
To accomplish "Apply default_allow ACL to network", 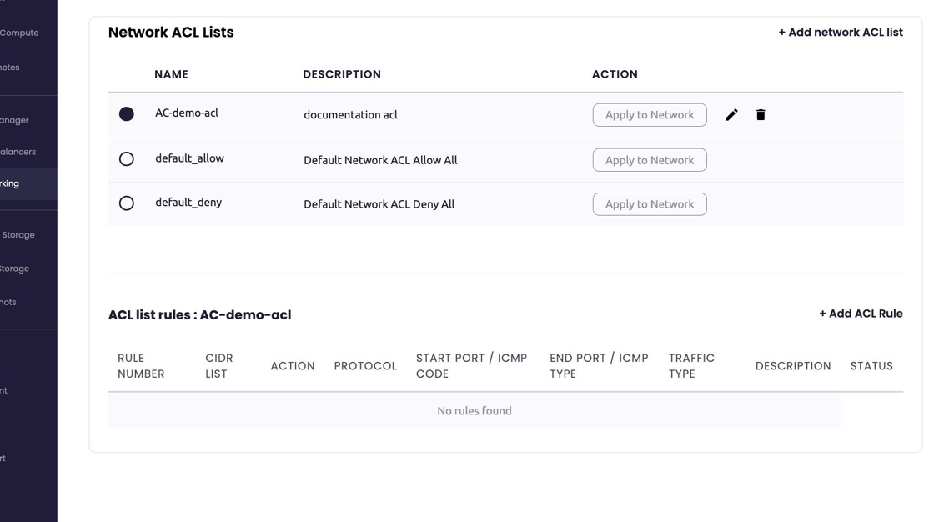I will (649, 160).
